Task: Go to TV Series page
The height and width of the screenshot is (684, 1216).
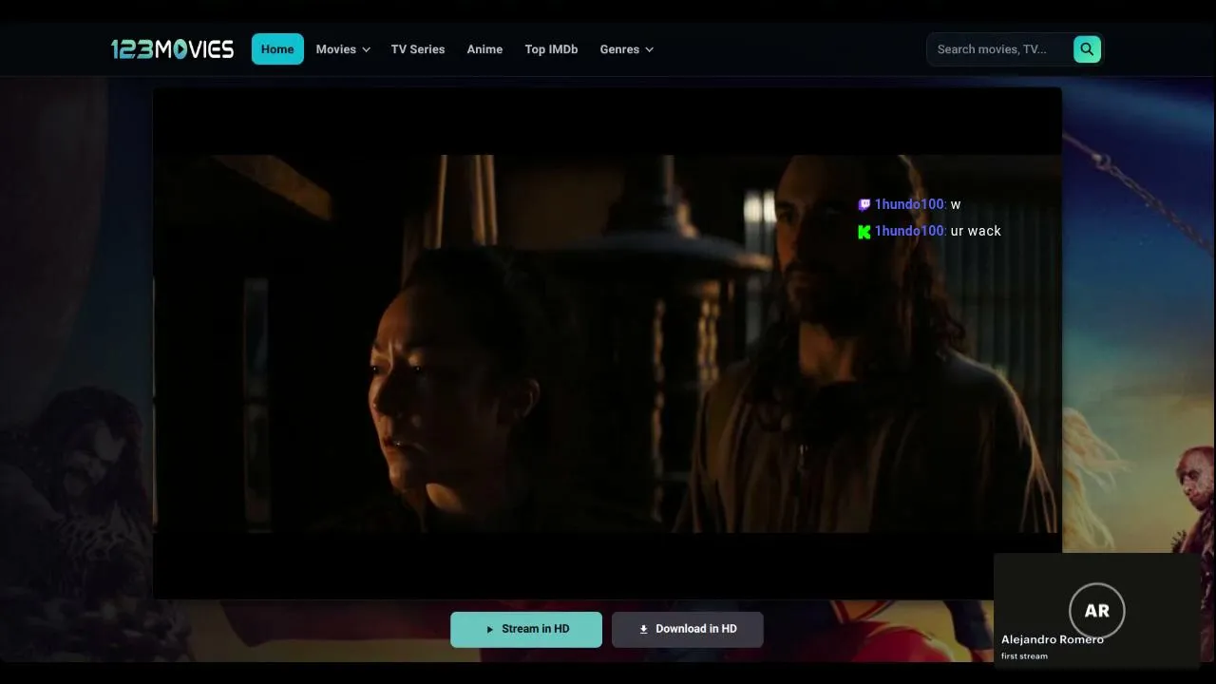Action: point(418,49)
